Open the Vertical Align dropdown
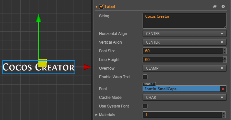 185,42
